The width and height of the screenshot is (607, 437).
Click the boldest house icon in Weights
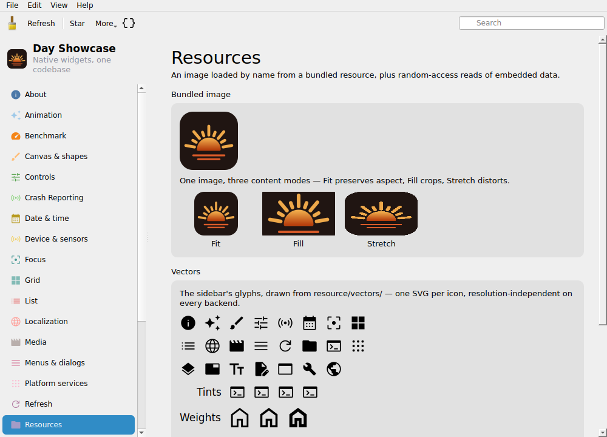point(298,418)
